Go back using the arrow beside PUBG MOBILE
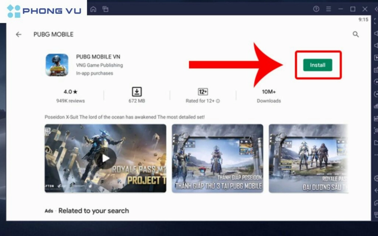378x236 pixels. (18, 34)
